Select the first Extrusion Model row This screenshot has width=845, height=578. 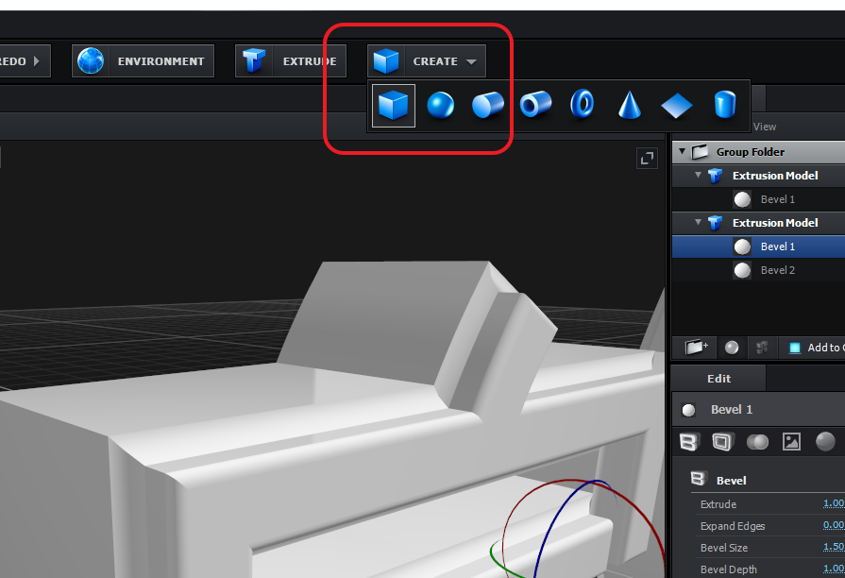759,176
